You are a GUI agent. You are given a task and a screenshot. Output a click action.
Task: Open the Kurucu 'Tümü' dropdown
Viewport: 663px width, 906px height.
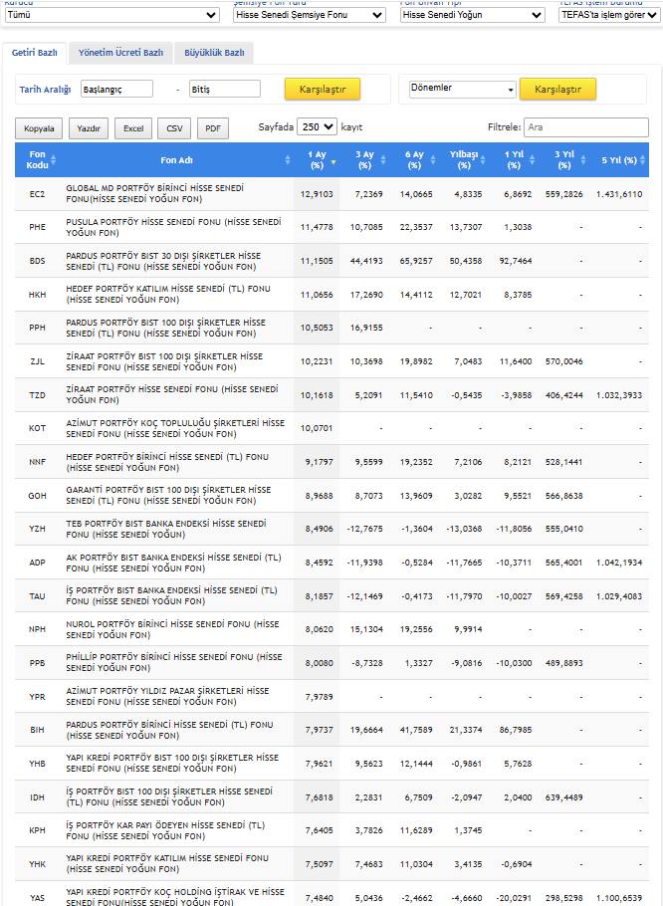(112, 15)
